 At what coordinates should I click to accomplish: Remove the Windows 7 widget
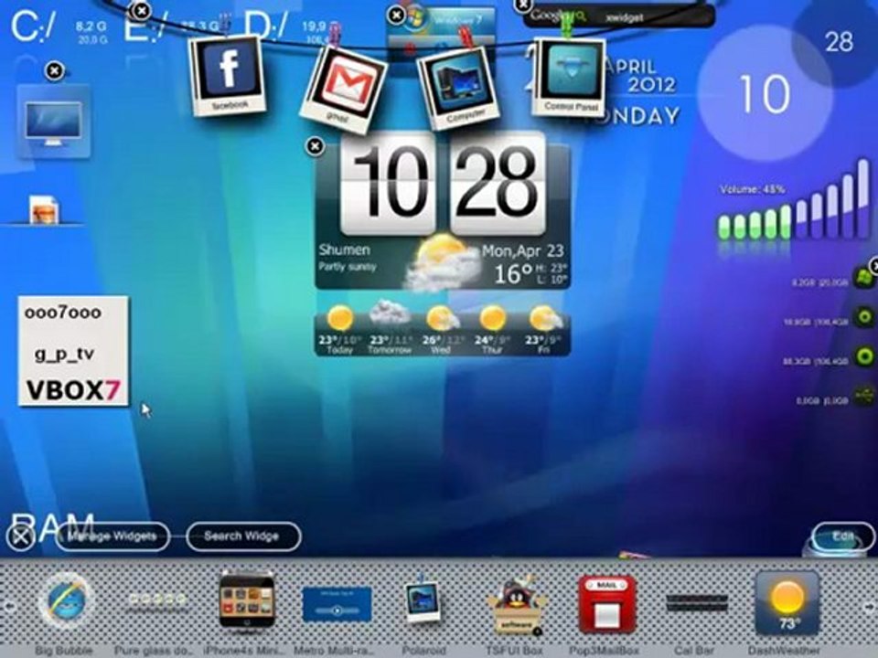[x=396, y=16]
